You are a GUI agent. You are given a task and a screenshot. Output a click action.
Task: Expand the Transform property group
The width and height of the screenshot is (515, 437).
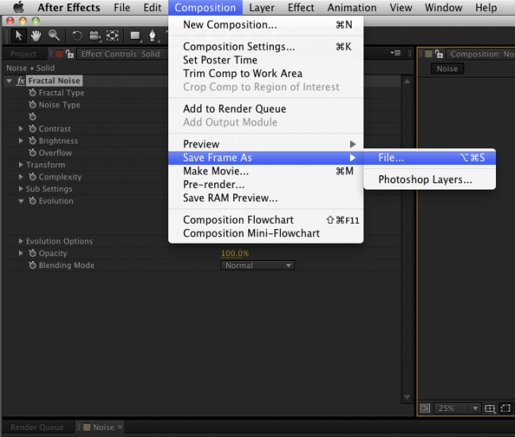[x=21, y=165]
